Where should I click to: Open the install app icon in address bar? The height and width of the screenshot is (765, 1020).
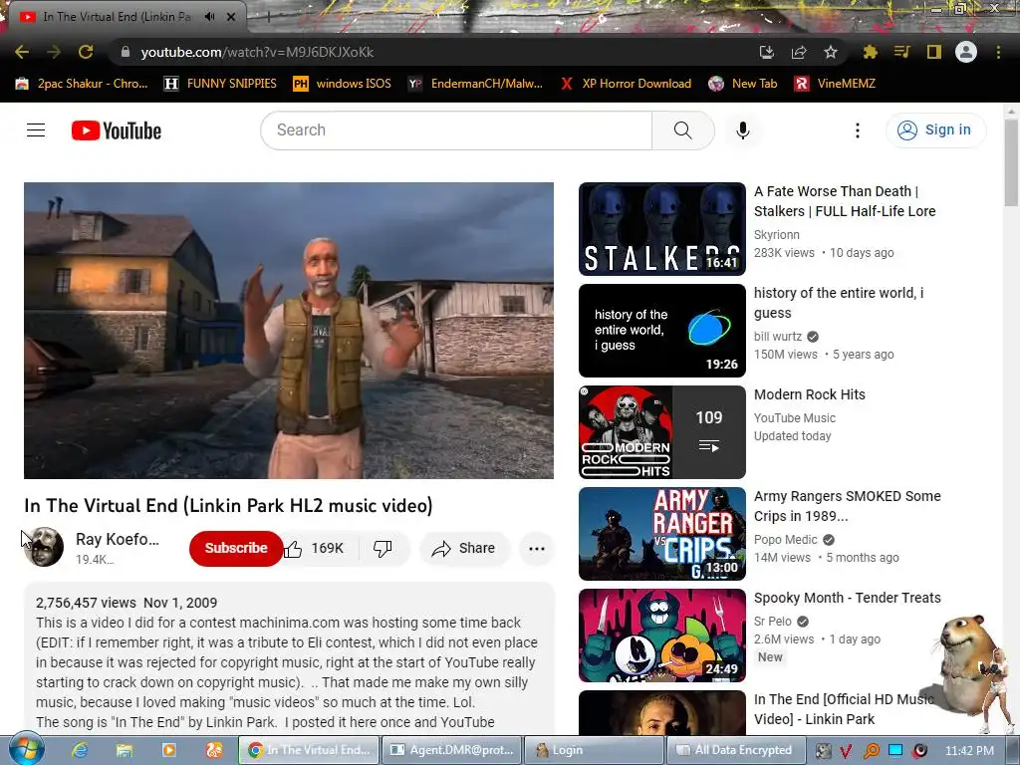coord(766,52)
